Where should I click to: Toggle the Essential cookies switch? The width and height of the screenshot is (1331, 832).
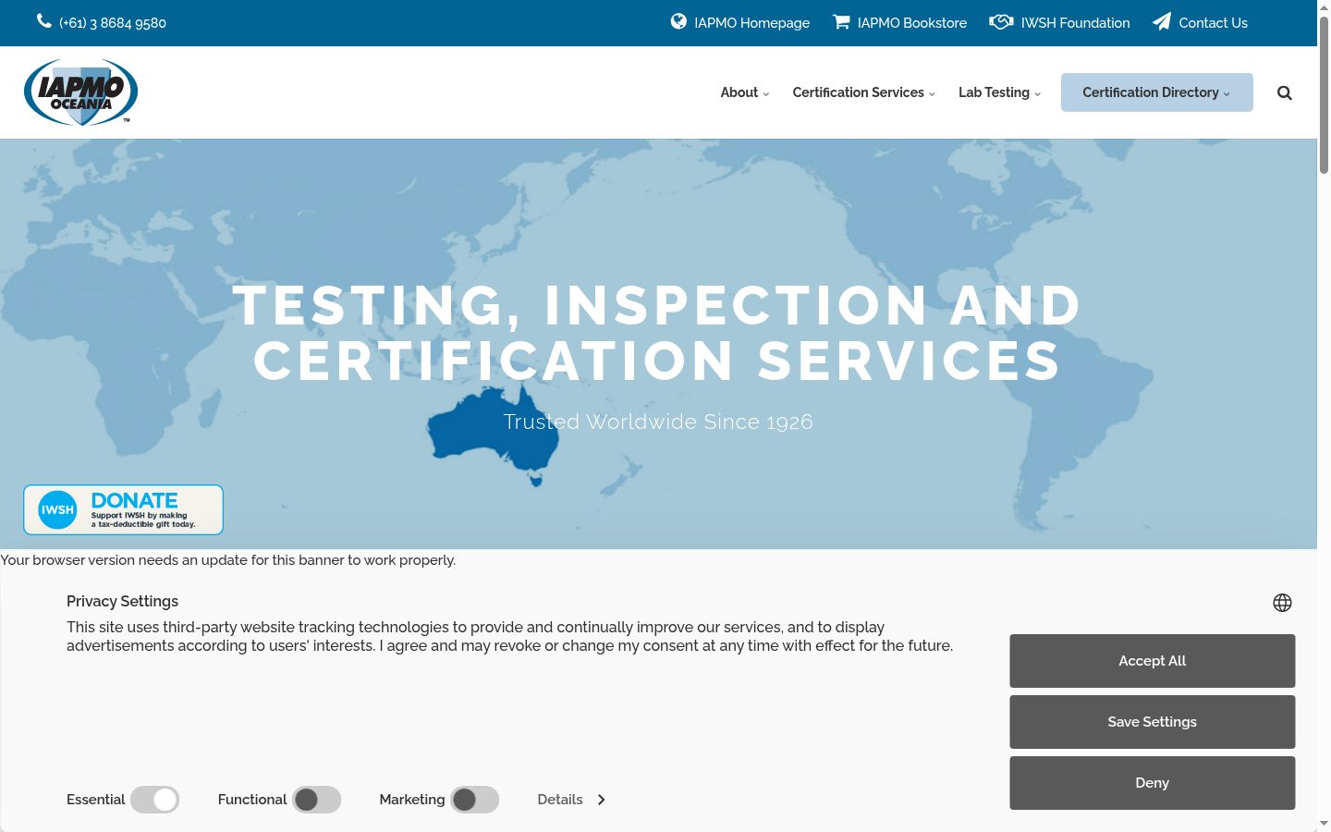coord(154,800)
